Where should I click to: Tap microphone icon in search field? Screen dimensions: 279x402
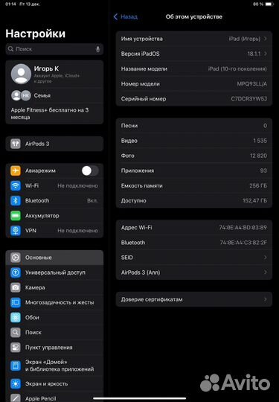tap(97, 49)
